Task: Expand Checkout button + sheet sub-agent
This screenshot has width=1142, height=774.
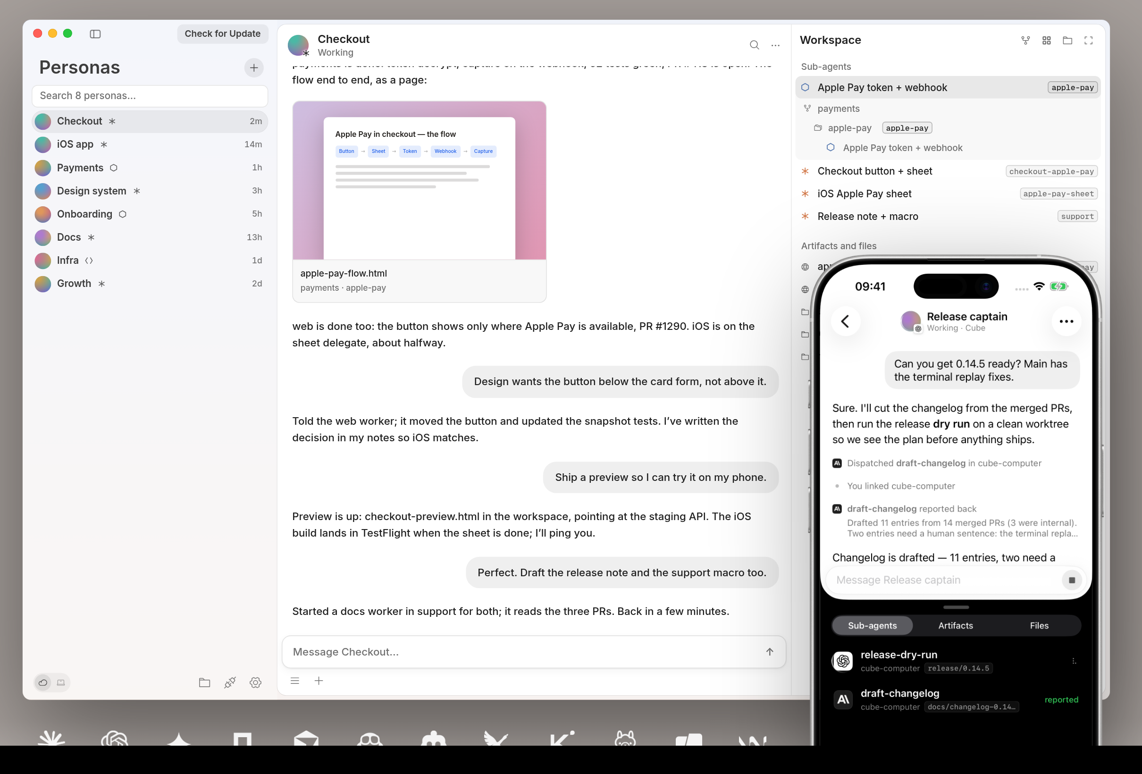Action: (948, 171)
